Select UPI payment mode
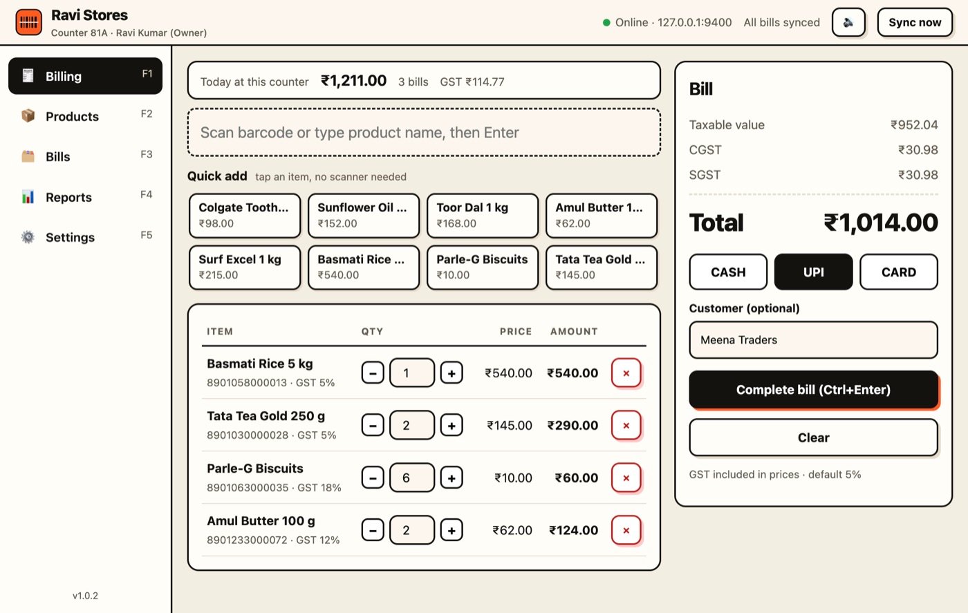 click(x=814, y=272)
